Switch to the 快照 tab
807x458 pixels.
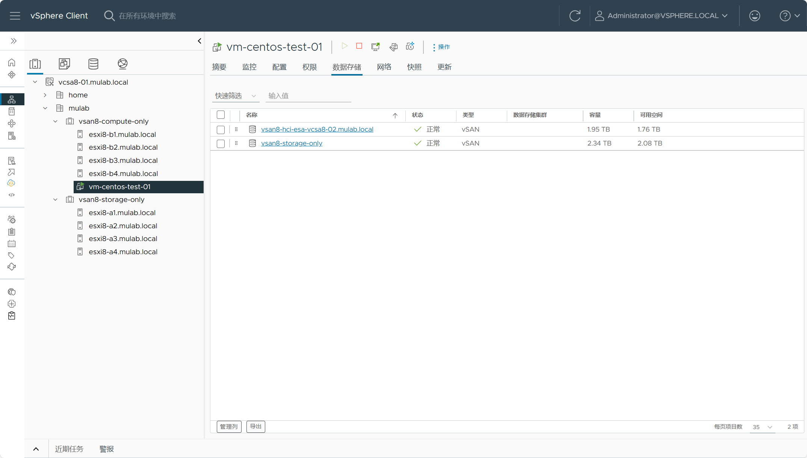(x=414, y=67)
